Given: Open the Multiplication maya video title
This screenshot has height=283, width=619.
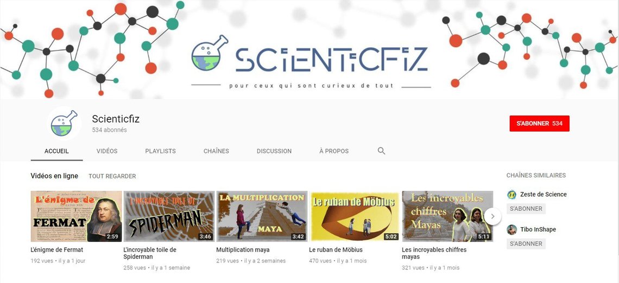Looking at the screenshot, I should pyautogui.click(x=243, y=250).
